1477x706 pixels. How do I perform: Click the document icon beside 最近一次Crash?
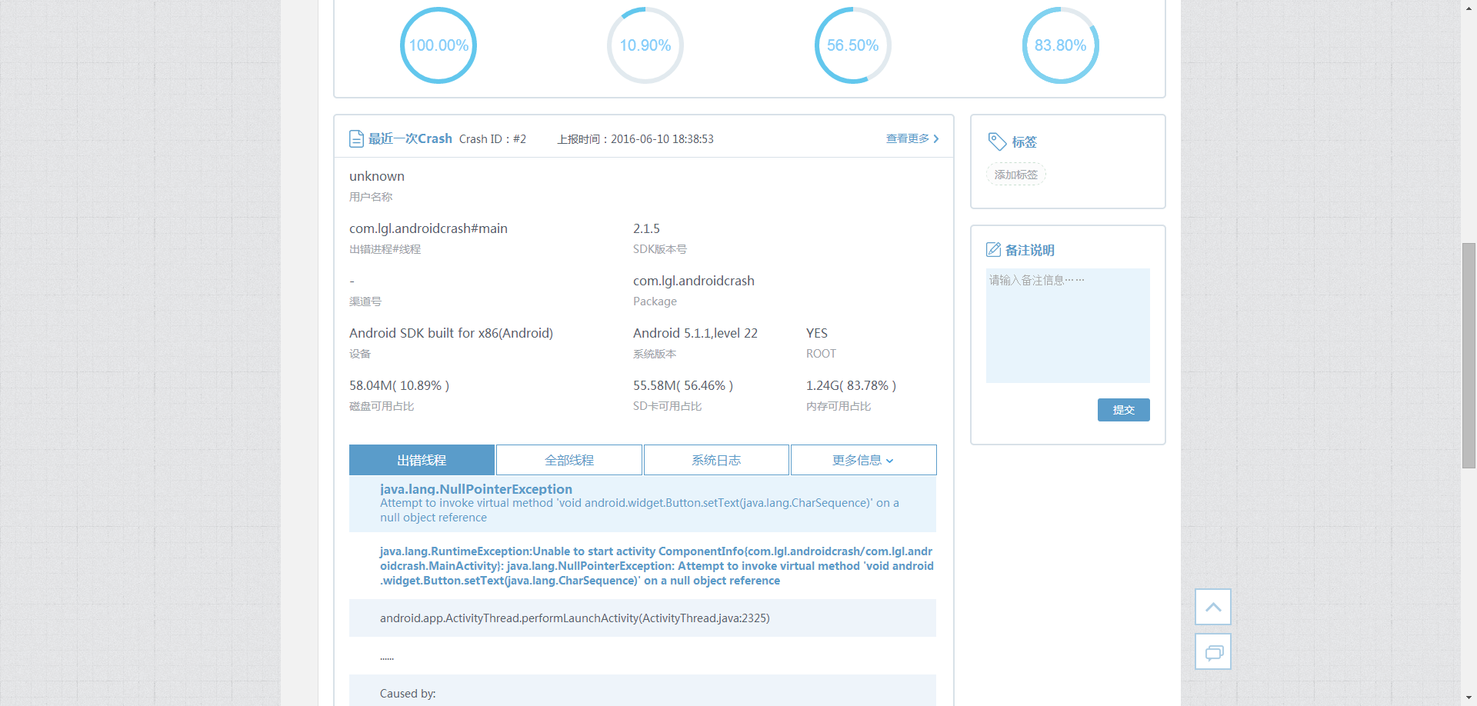[356, 138]
